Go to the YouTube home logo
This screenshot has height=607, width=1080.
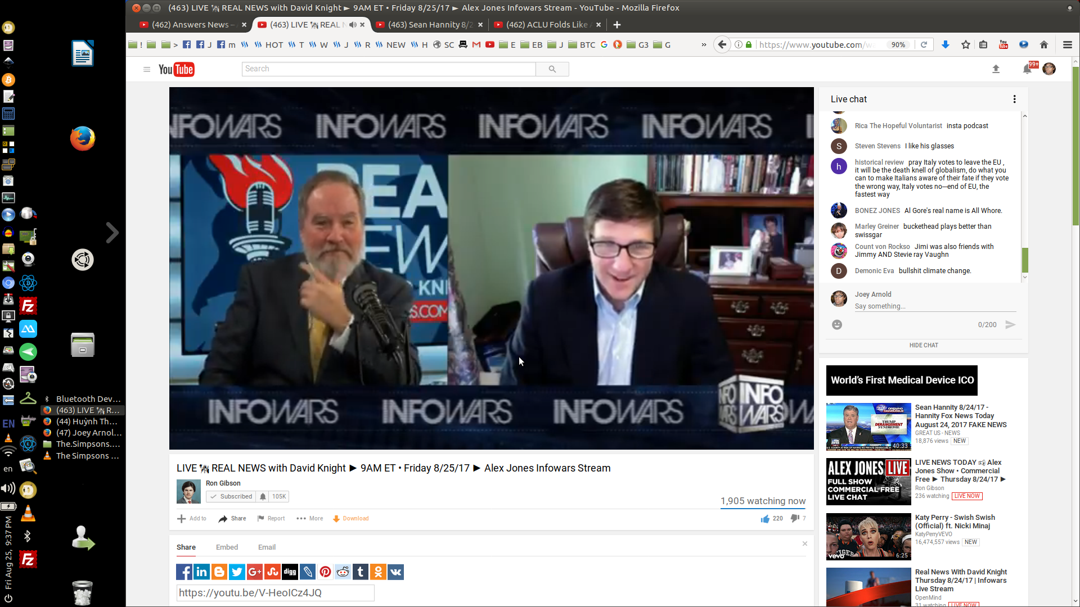pos(176,69)
